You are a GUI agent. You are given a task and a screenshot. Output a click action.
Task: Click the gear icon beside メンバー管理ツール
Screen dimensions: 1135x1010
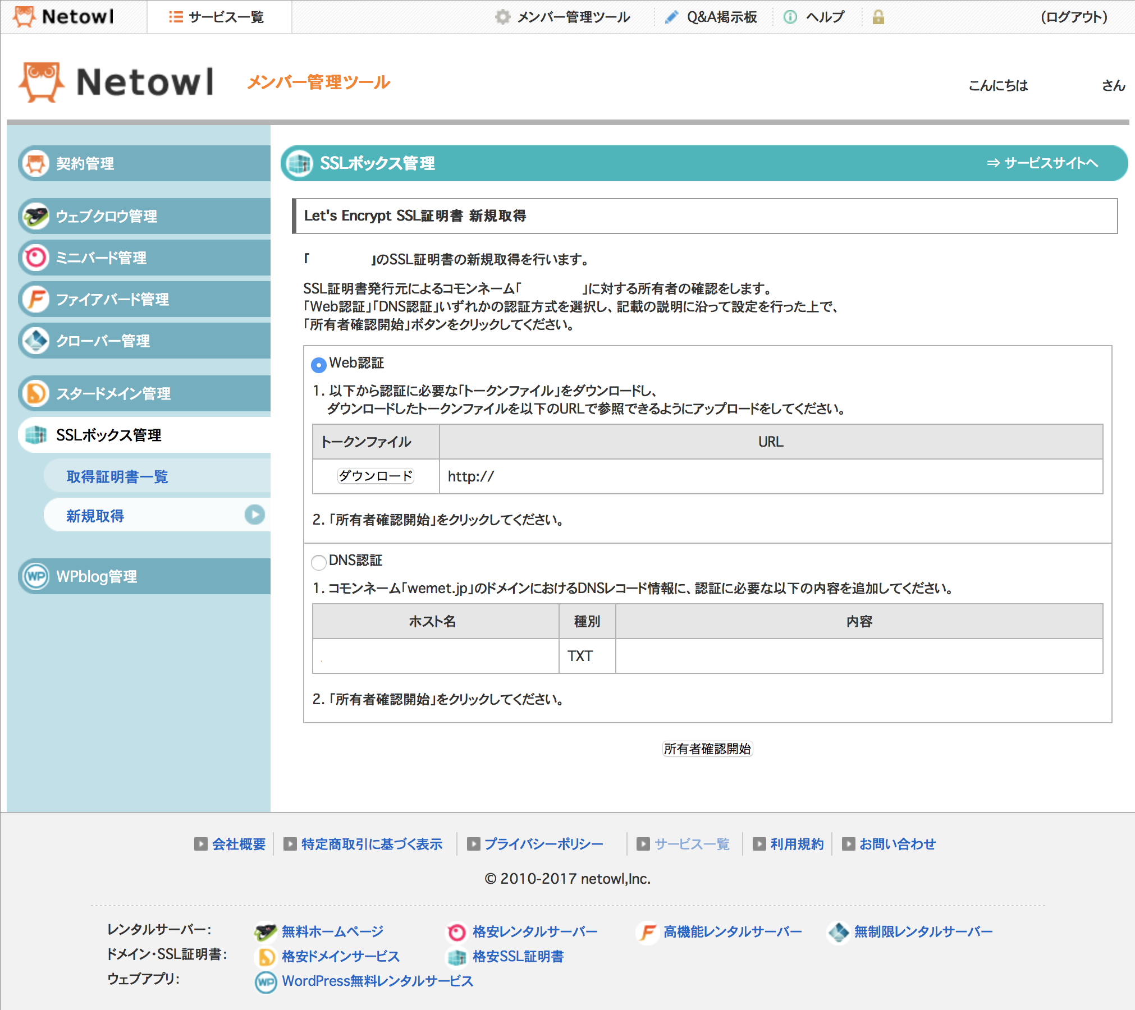pyautogui.click(x=502, y=17)
